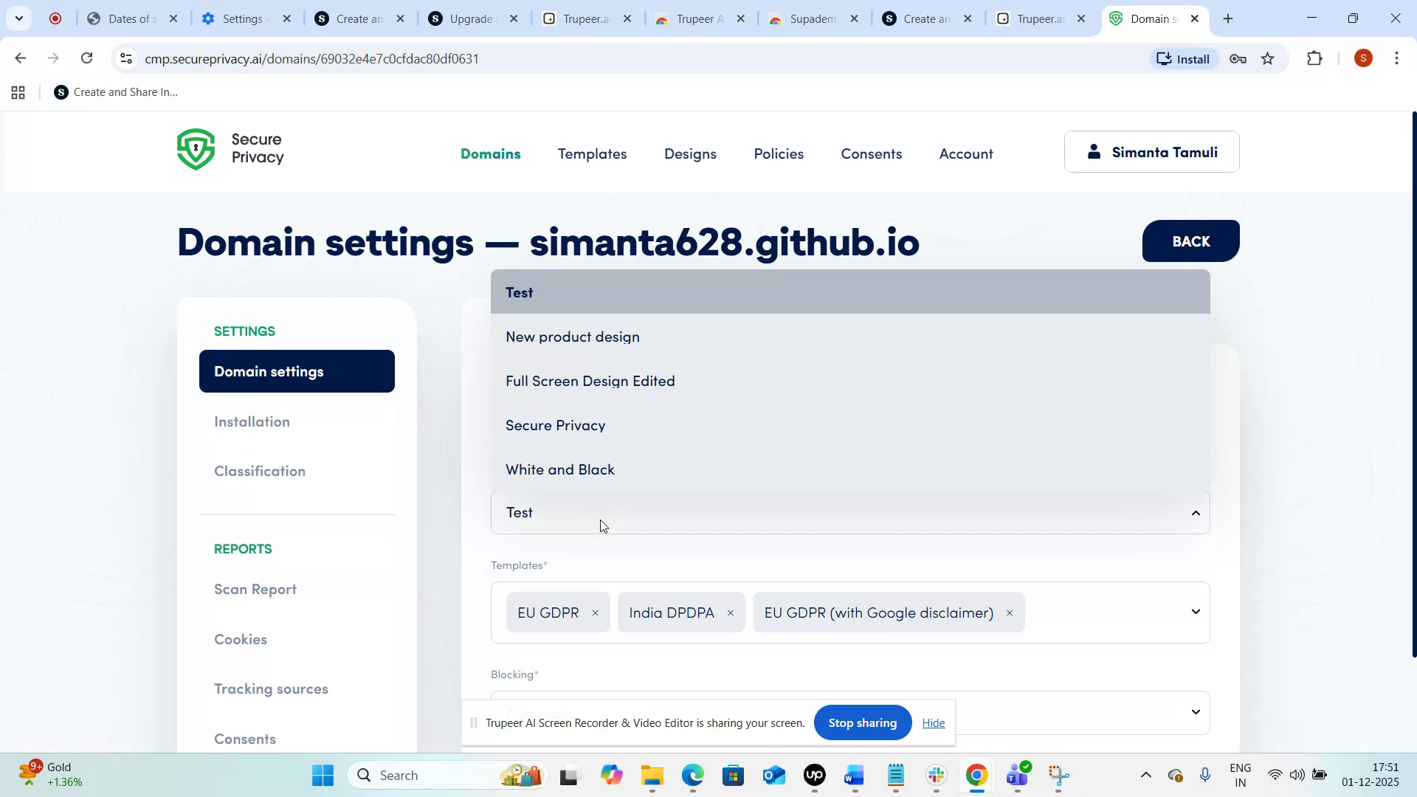Expand the Blocking dropdown
The image size is (1417, 797).
coord(1195,712)
